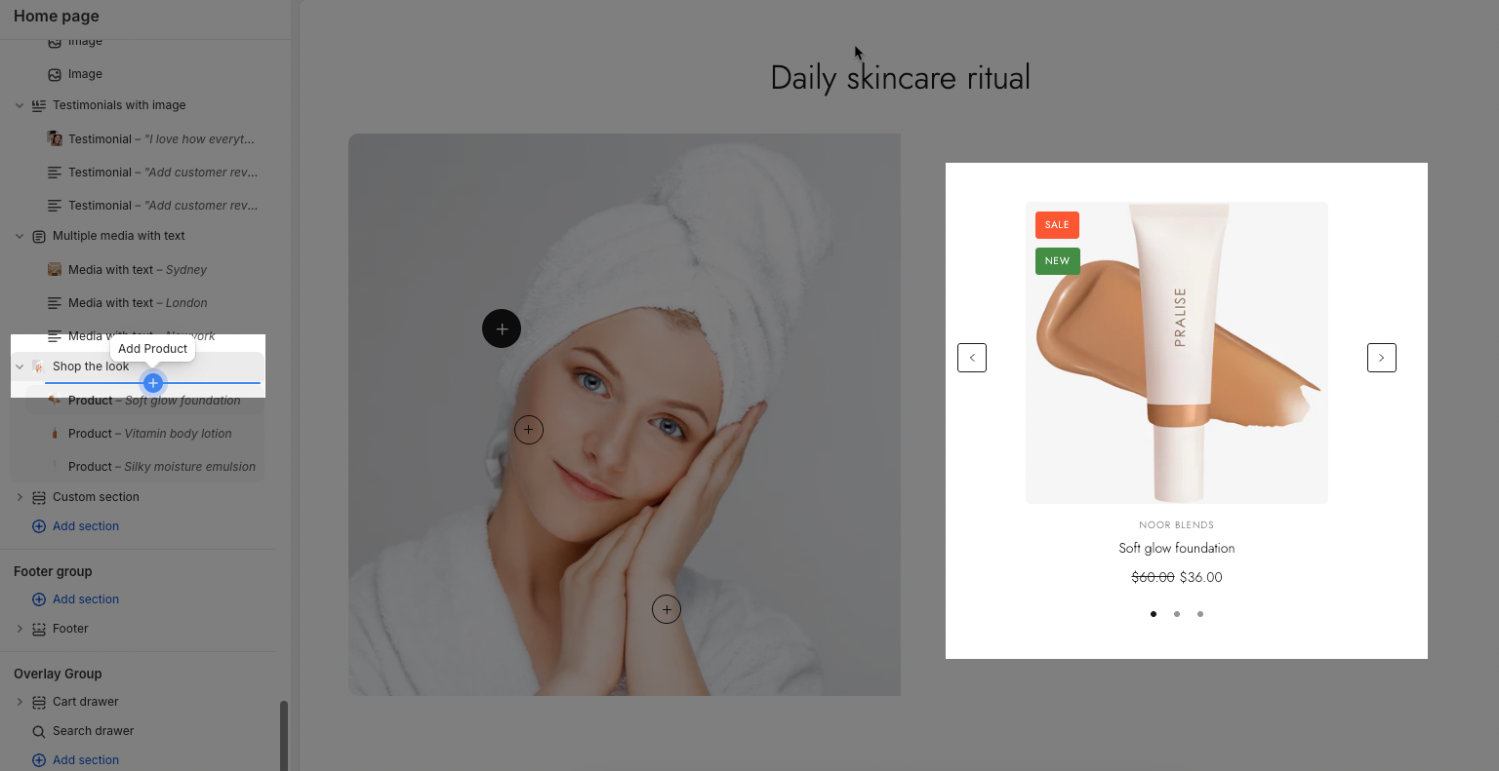
Task: Advance to next product with right arrow
Action: pos(1382,358)
